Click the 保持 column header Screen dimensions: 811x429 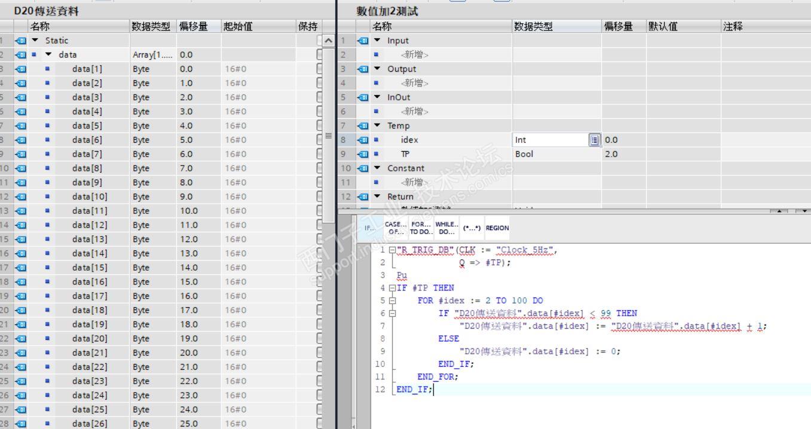pos(309,26)
